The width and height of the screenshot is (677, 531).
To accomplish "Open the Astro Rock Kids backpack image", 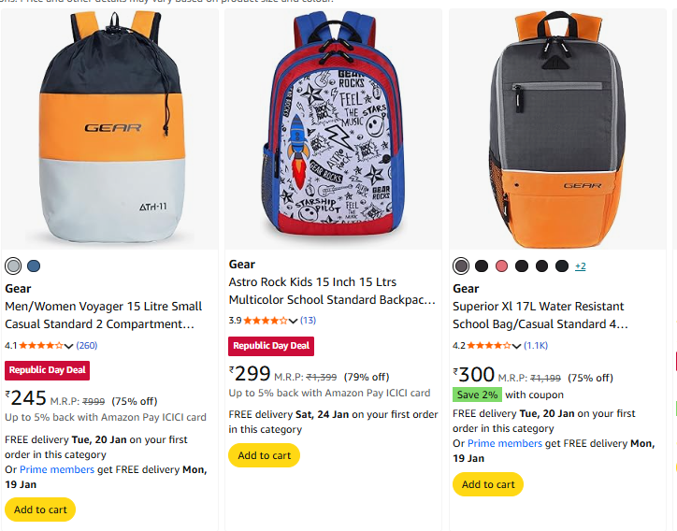I will pyautogui.click(x=334, y=129).
